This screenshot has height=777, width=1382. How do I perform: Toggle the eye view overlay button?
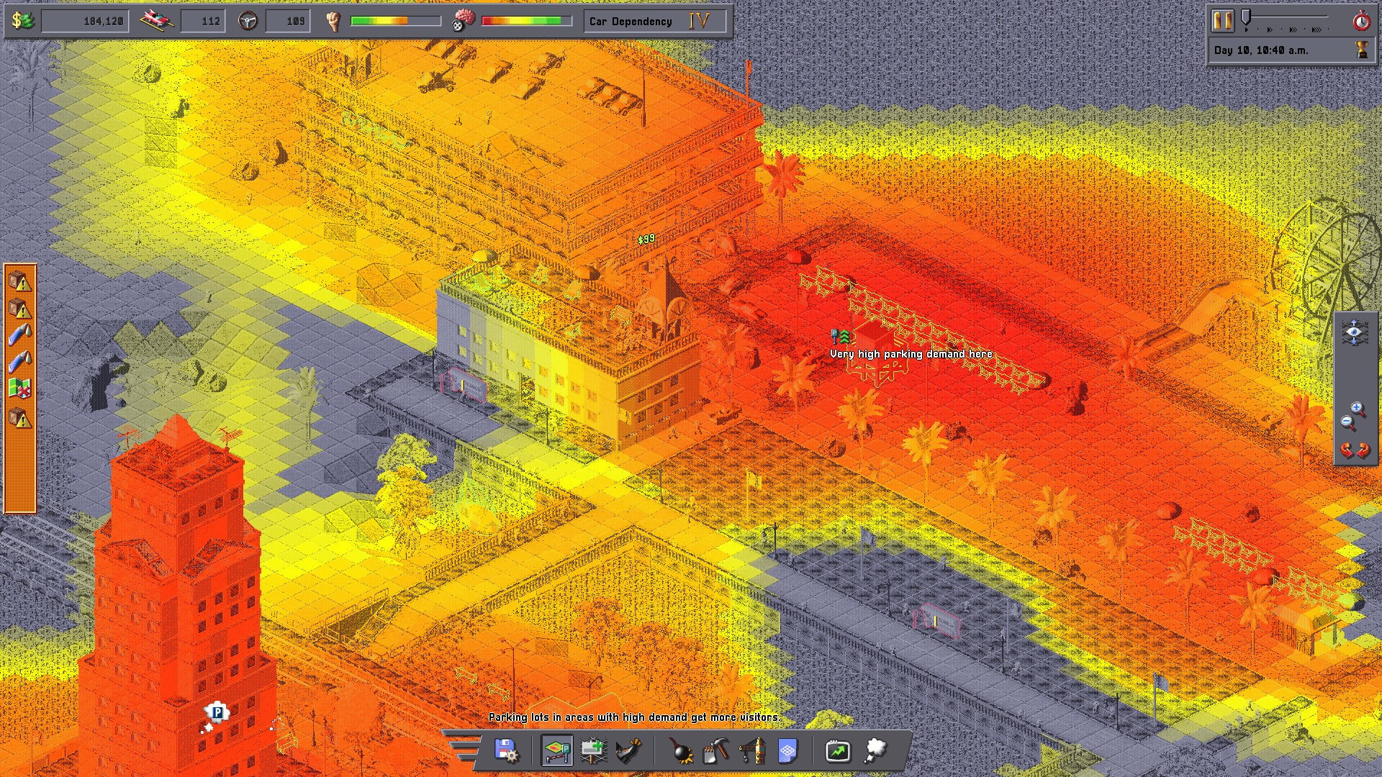[1355, 333]
